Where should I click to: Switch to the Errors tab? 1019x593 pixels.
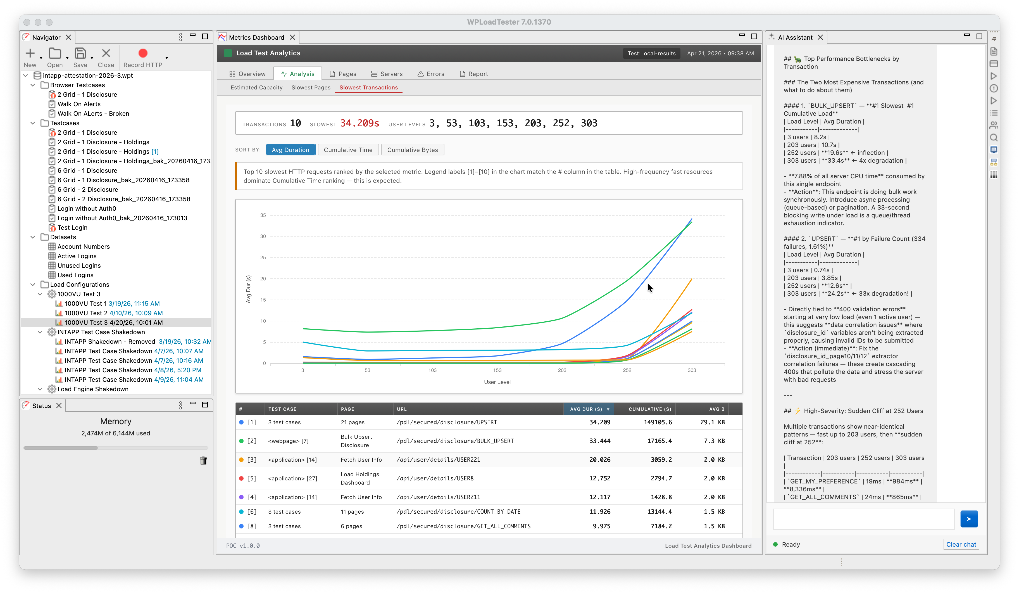431,73
